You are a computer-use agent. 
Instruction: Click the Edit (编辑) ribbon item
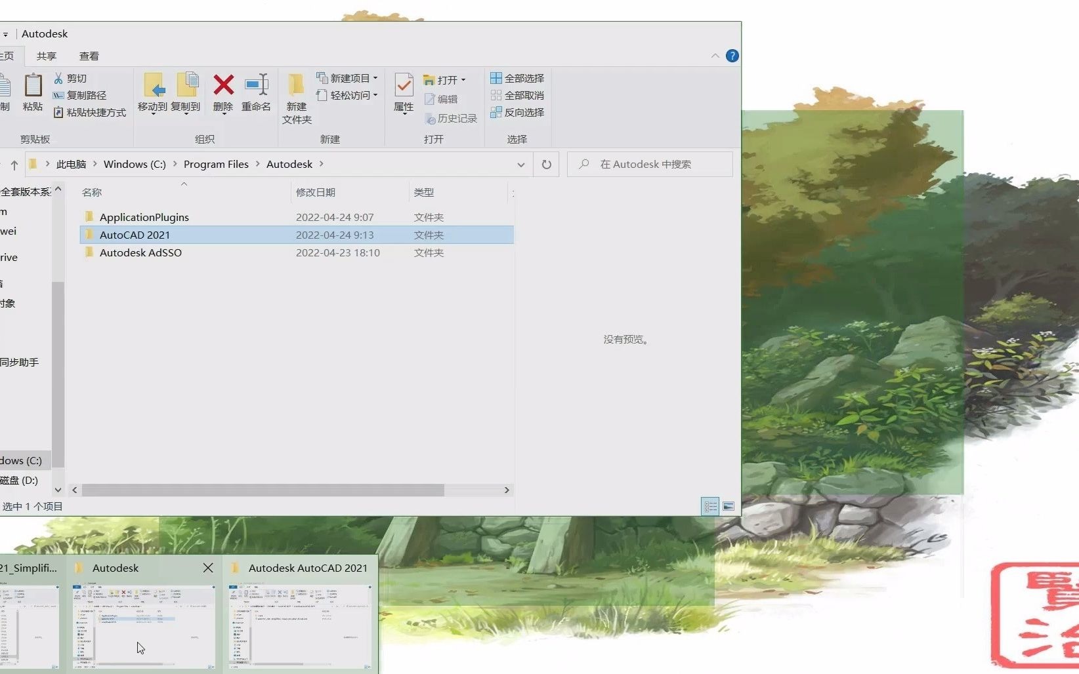point(441,99)
